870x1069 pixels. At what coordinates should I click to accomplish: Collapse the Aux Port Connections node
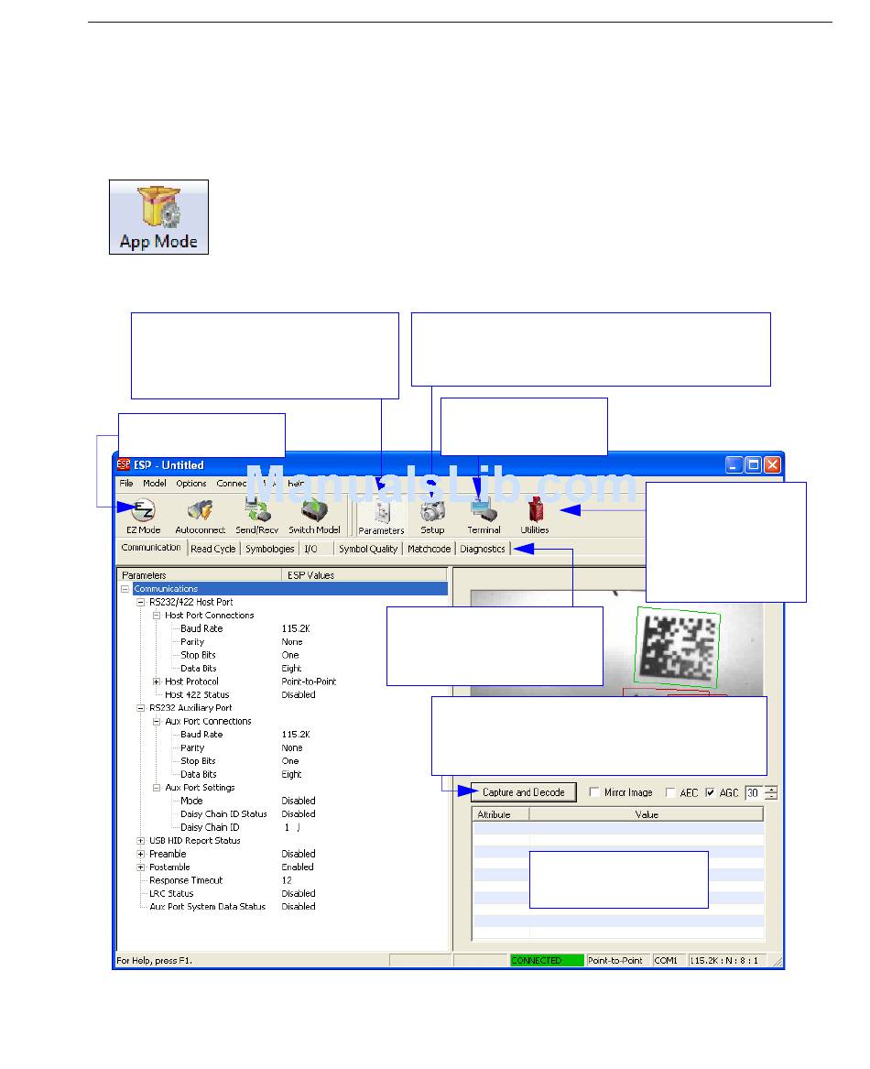coord(156,721)
